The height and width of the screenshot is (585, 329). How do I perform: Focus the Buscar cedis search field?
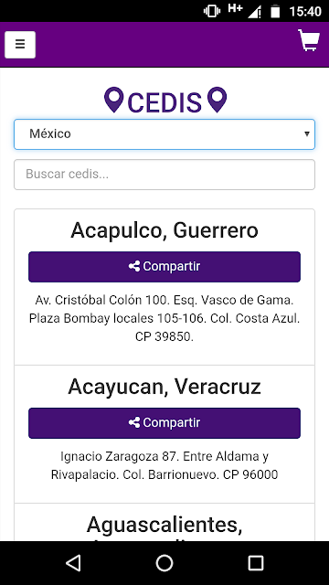point(164,175)
